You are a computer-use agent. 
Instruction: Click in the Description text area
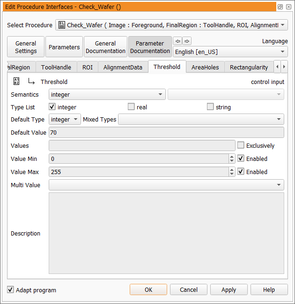coord(166,233)
